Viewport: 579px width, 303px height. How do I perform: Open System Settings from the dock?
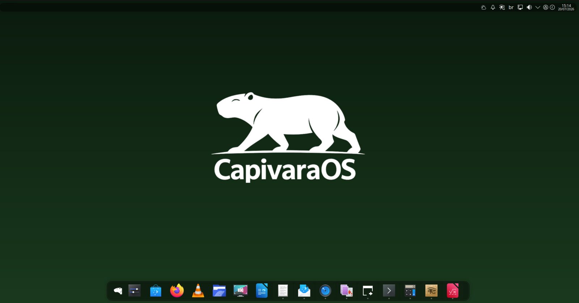(x=134, y=291)
